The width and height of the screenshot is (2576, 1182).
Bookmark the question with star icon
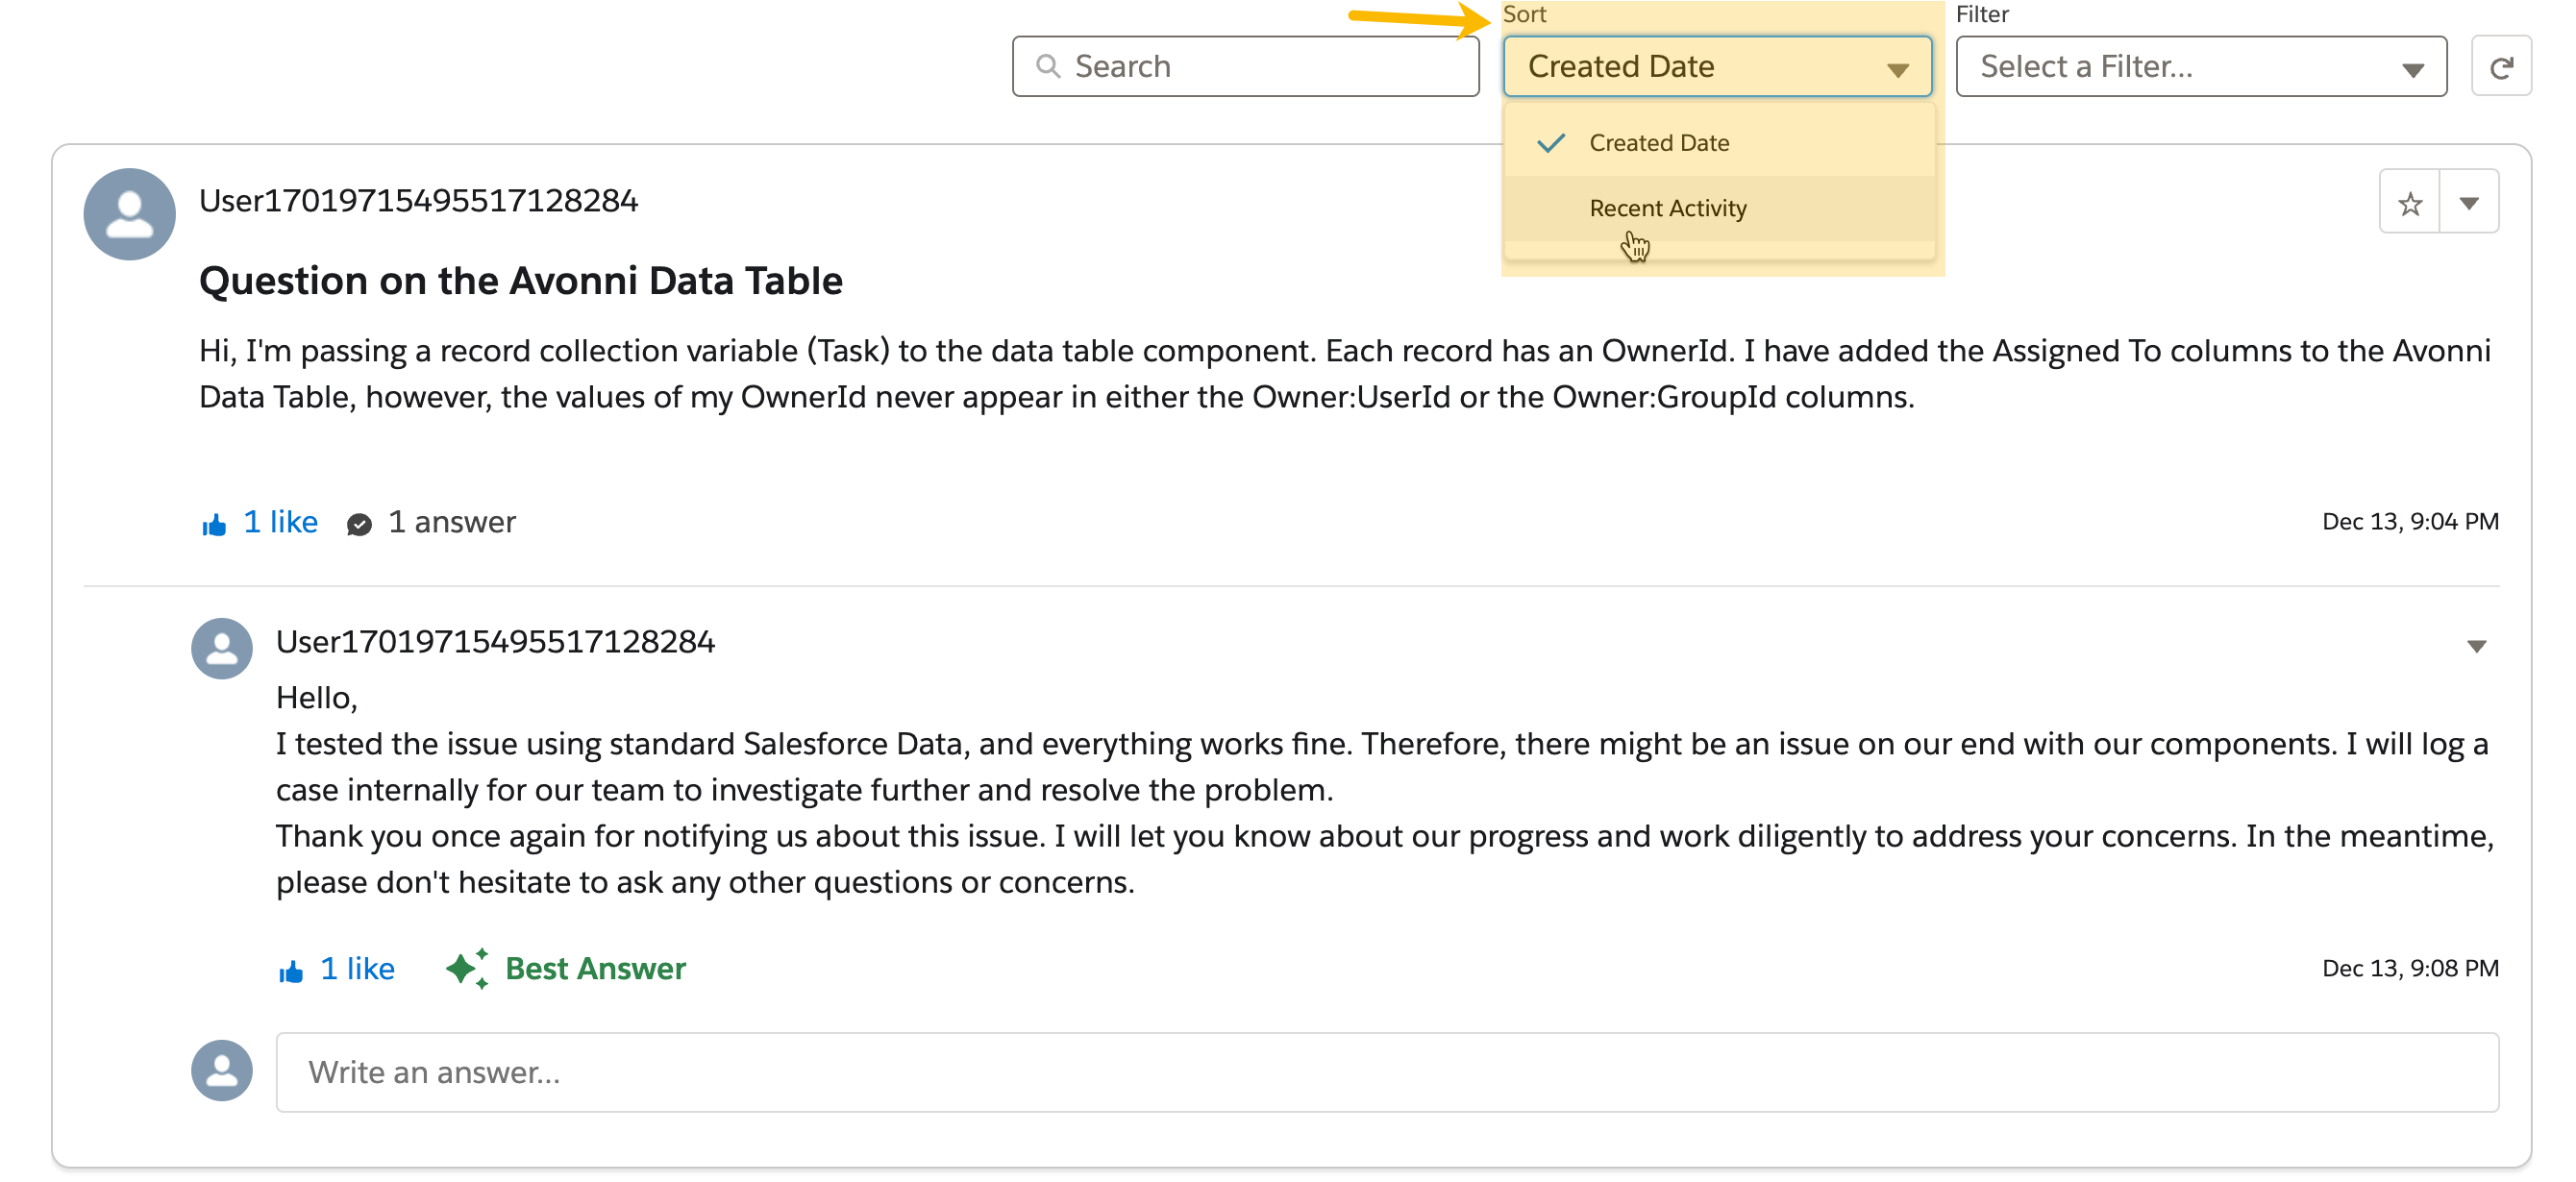tap(2409, 203)
